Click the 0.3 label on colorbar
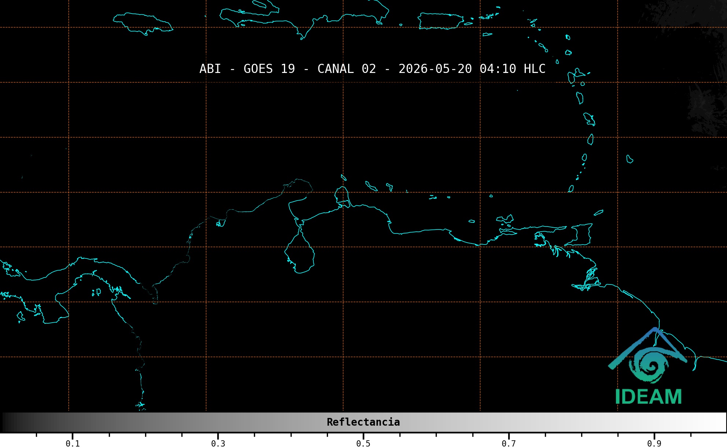Screen dimensions: 727x448 pos(218,444)
